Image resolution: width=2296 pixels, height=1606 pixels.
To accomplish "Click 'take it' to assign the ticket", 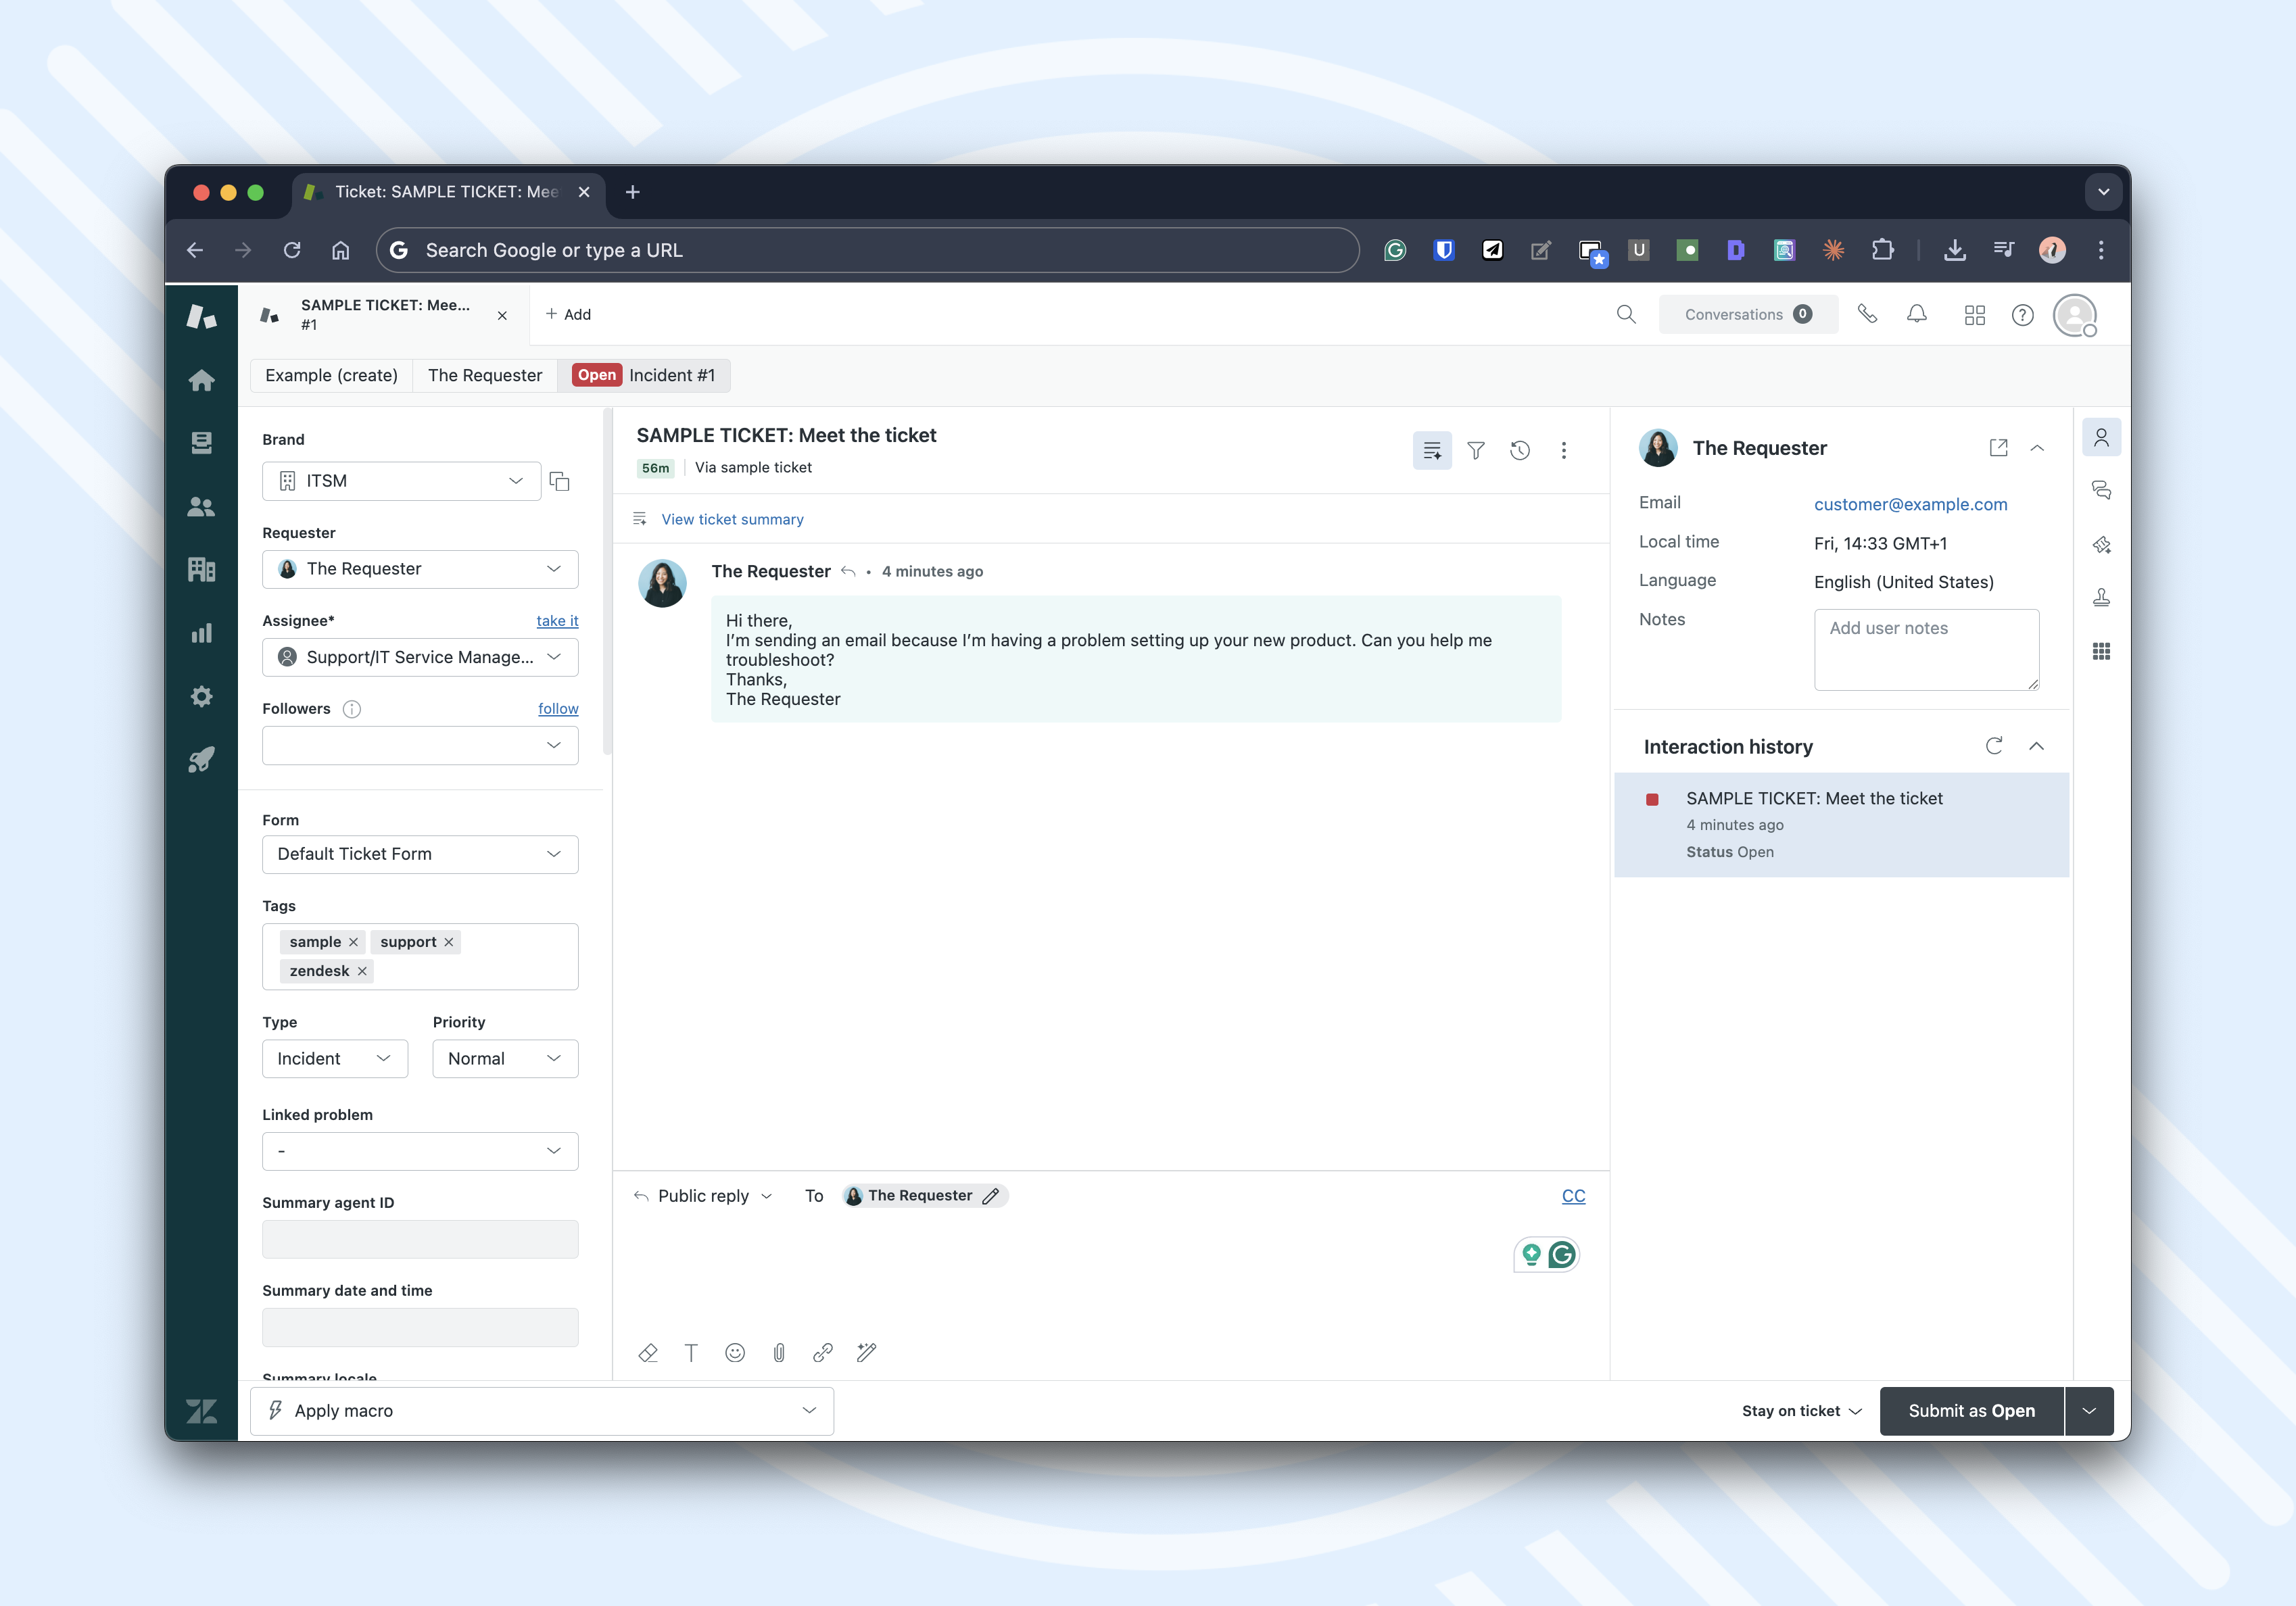I will pos(557,620).
